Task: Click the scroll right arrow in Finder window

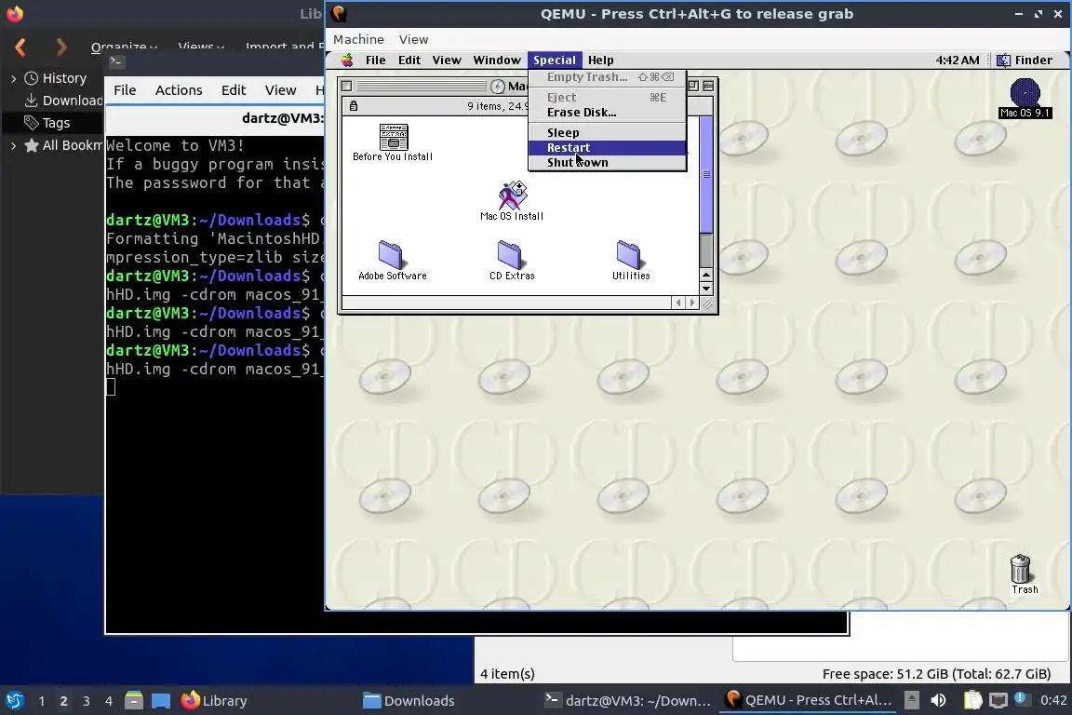Action: click(692, 303)
